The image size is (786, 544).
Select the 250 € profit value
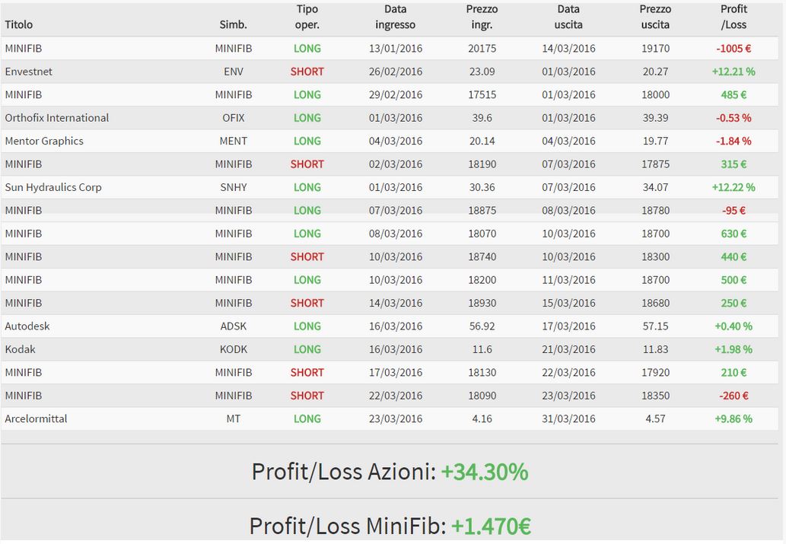pyautogui.click(x=733, y=304)
